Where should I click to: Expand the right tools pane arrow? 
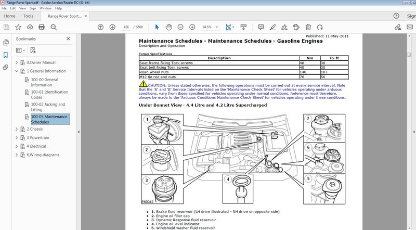click(413, 132)
